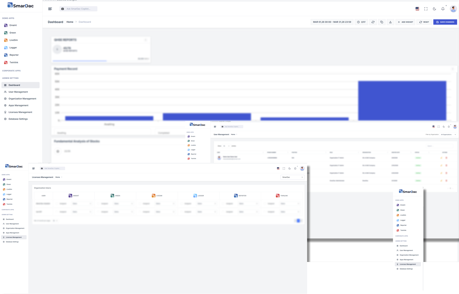Click the Home breadcrumb next to User Management title
This screenshot has width=459, height=294.
point(233,135)
